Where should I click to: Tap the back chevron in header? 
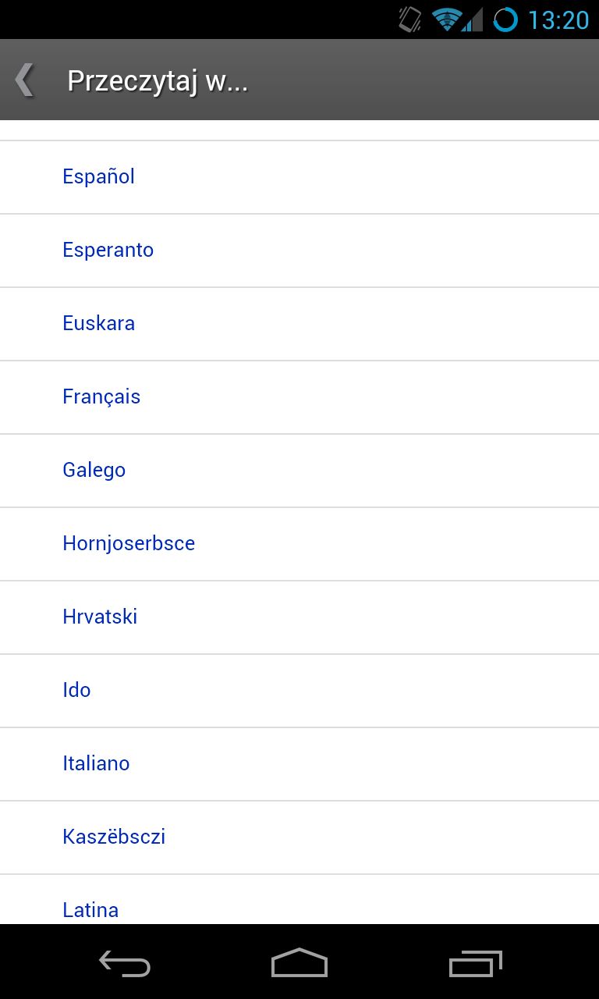pos(24,80)
